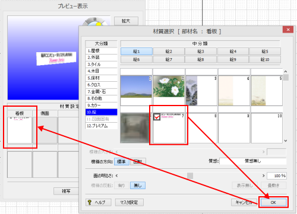Set pattern direction to 標準
The height and width of the screenshot is (214, 297).
tap(122, 161)
